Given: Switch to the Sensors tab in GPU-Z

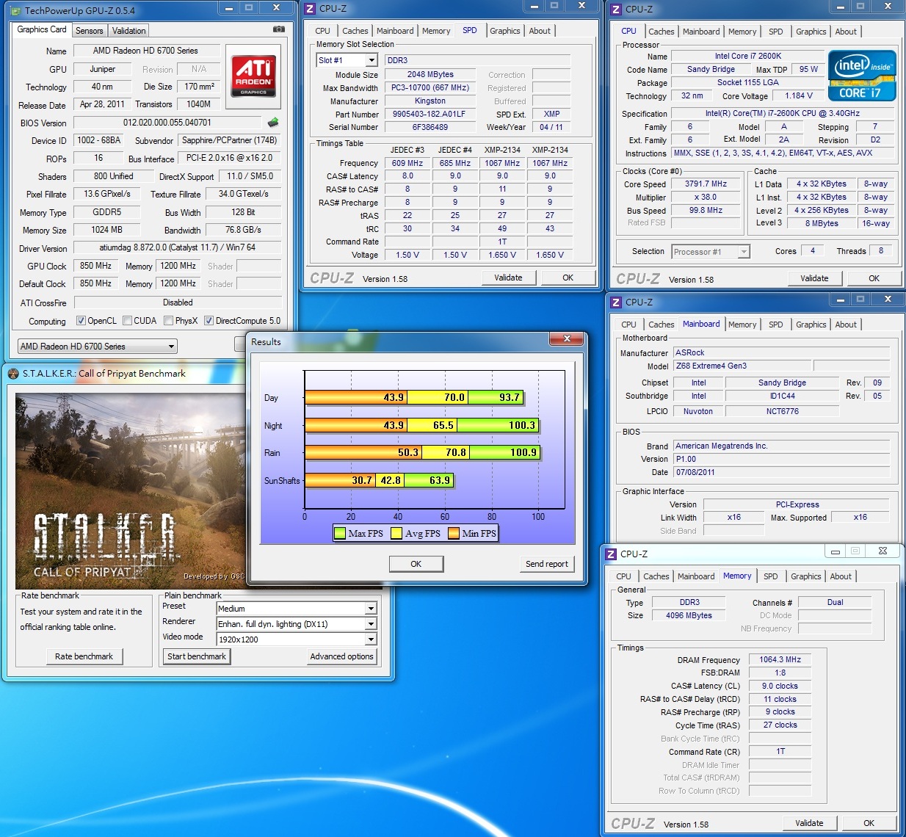Looking at the screenshot, I should click(90, 31).
